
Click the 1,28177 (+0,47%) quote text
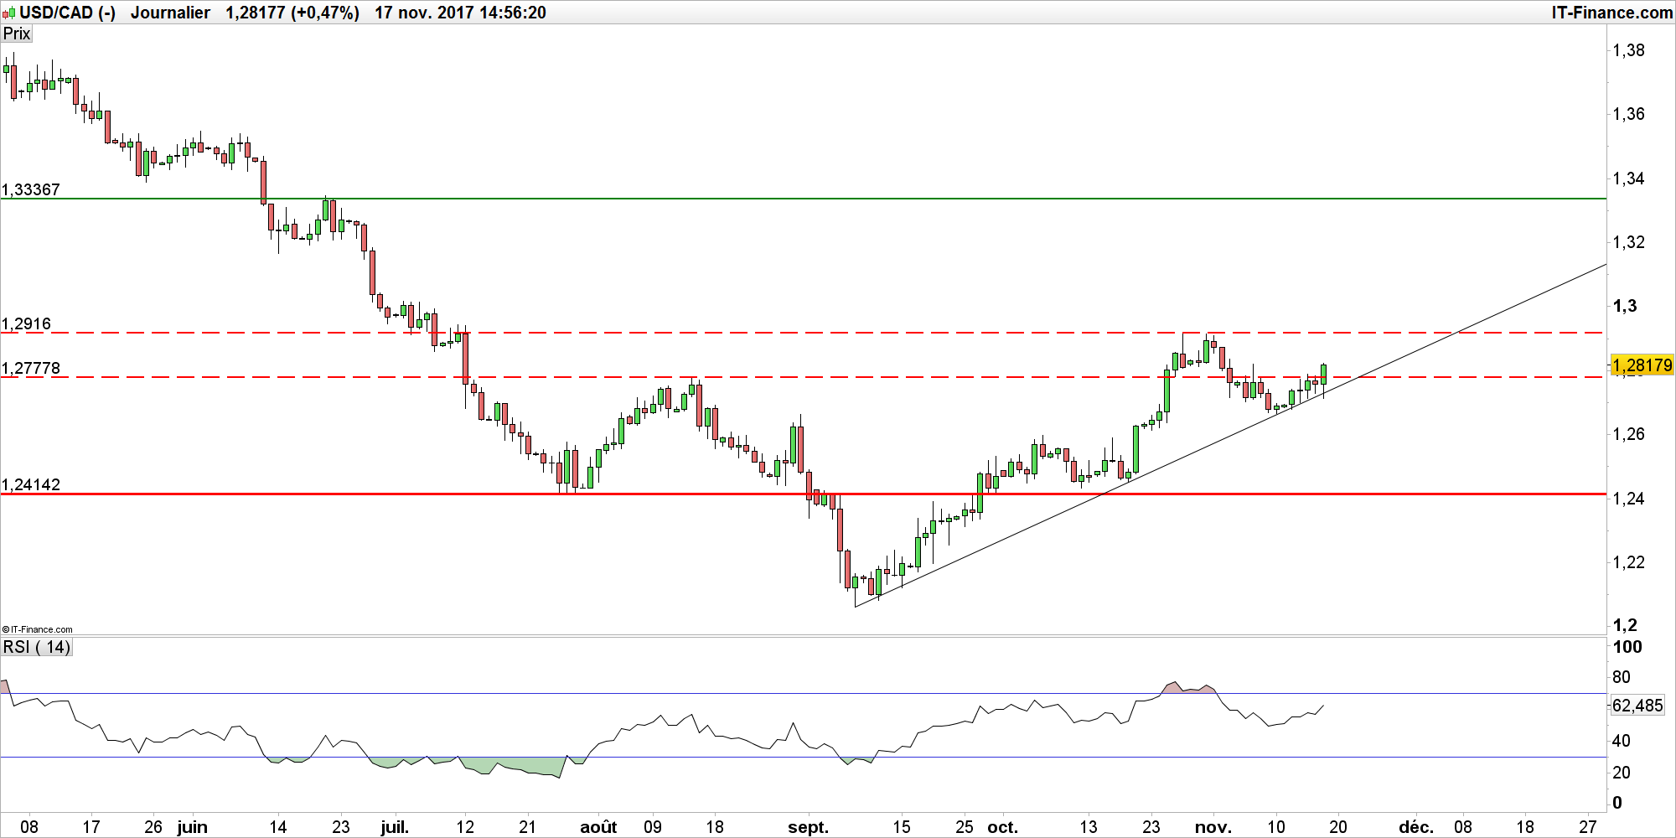(x=292, y=13)
